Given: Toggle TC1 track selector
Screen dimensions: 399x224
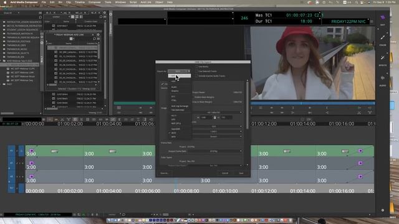Looking at the screenshot, I should point(11,188).
